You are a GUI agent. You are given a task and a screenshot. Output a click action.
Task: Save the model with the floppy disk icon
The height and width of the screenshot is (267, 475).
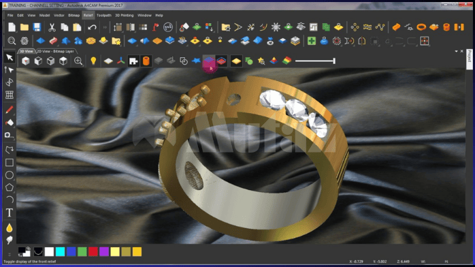[x=37, y=27]
